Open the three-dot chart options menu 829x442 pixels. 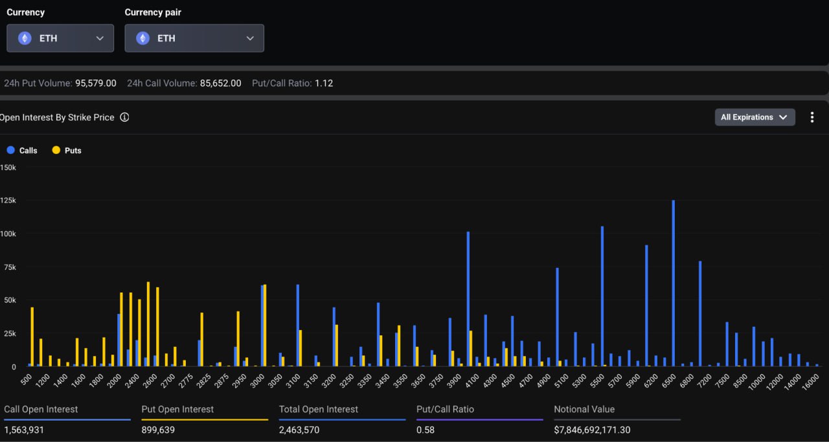(x=812, y=117)
